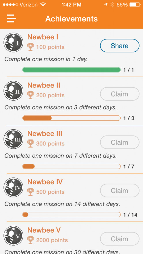This screenshot has width=143, height=254.
Task: Tap the trophy icon beside 100 points
Action: point(31,47)
